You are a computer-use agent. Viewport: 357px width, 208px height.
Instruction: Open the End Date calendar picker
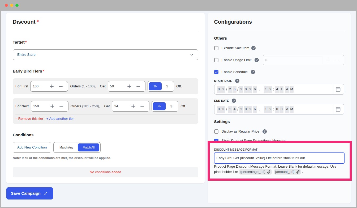click(338, 109)
